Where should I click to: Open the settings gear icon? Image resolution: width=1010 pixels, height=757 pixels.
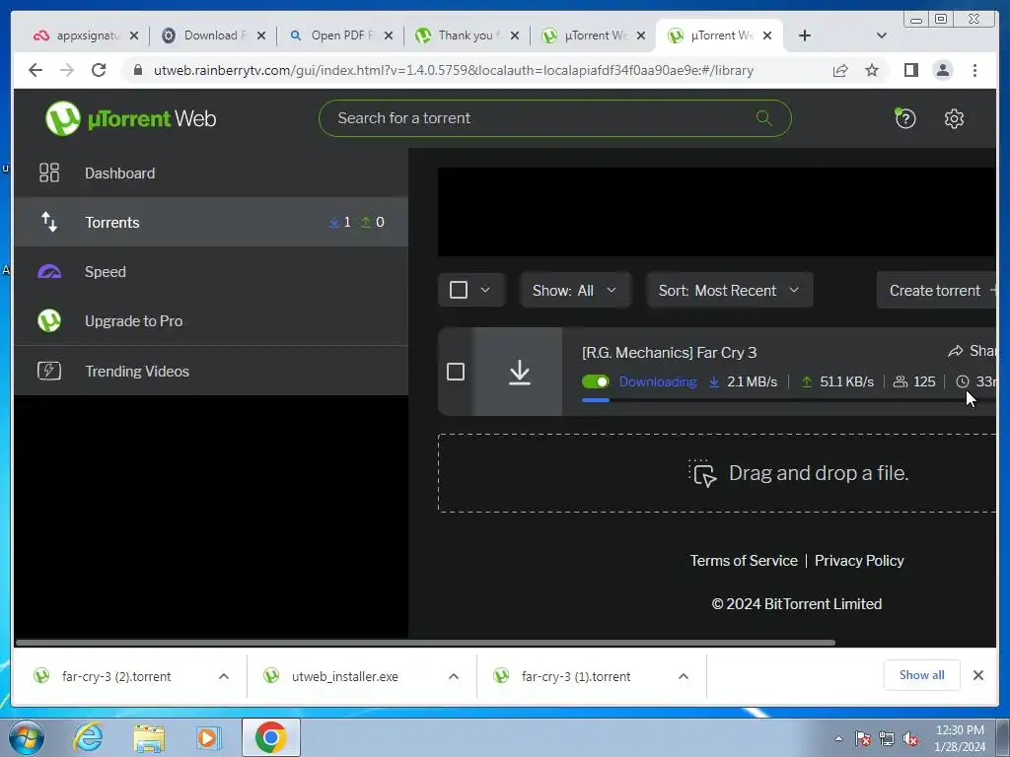[x=954, y=118]
